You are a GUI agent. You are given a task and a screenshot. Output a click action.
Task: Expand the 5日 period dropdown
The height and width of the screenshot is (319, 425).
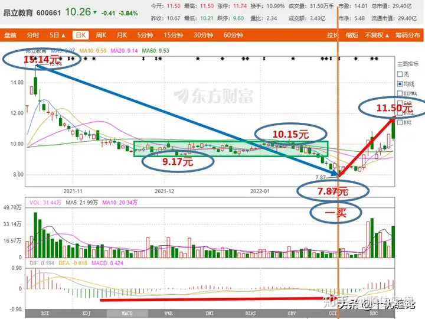click(x=57, y=35)
